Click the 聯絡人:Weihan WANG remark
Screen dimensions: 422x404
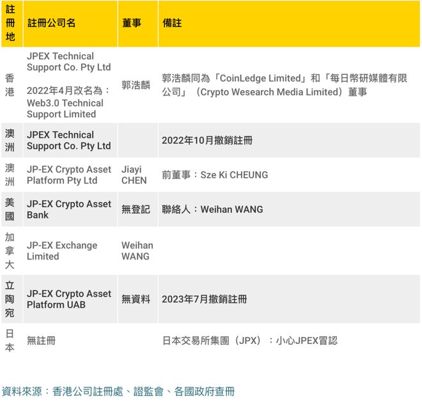coord(212,209)
